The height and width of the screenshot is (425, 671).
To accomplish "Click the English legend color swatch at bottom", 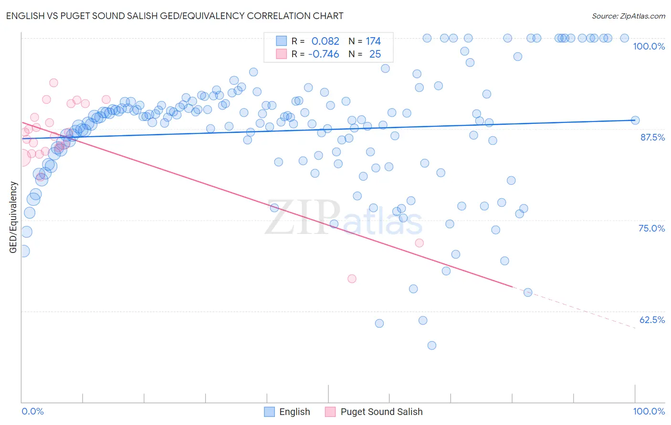I will (269, 412).
